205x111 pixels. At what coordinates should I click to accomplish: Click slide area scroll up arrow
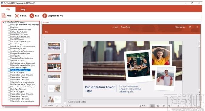[199, 41]
